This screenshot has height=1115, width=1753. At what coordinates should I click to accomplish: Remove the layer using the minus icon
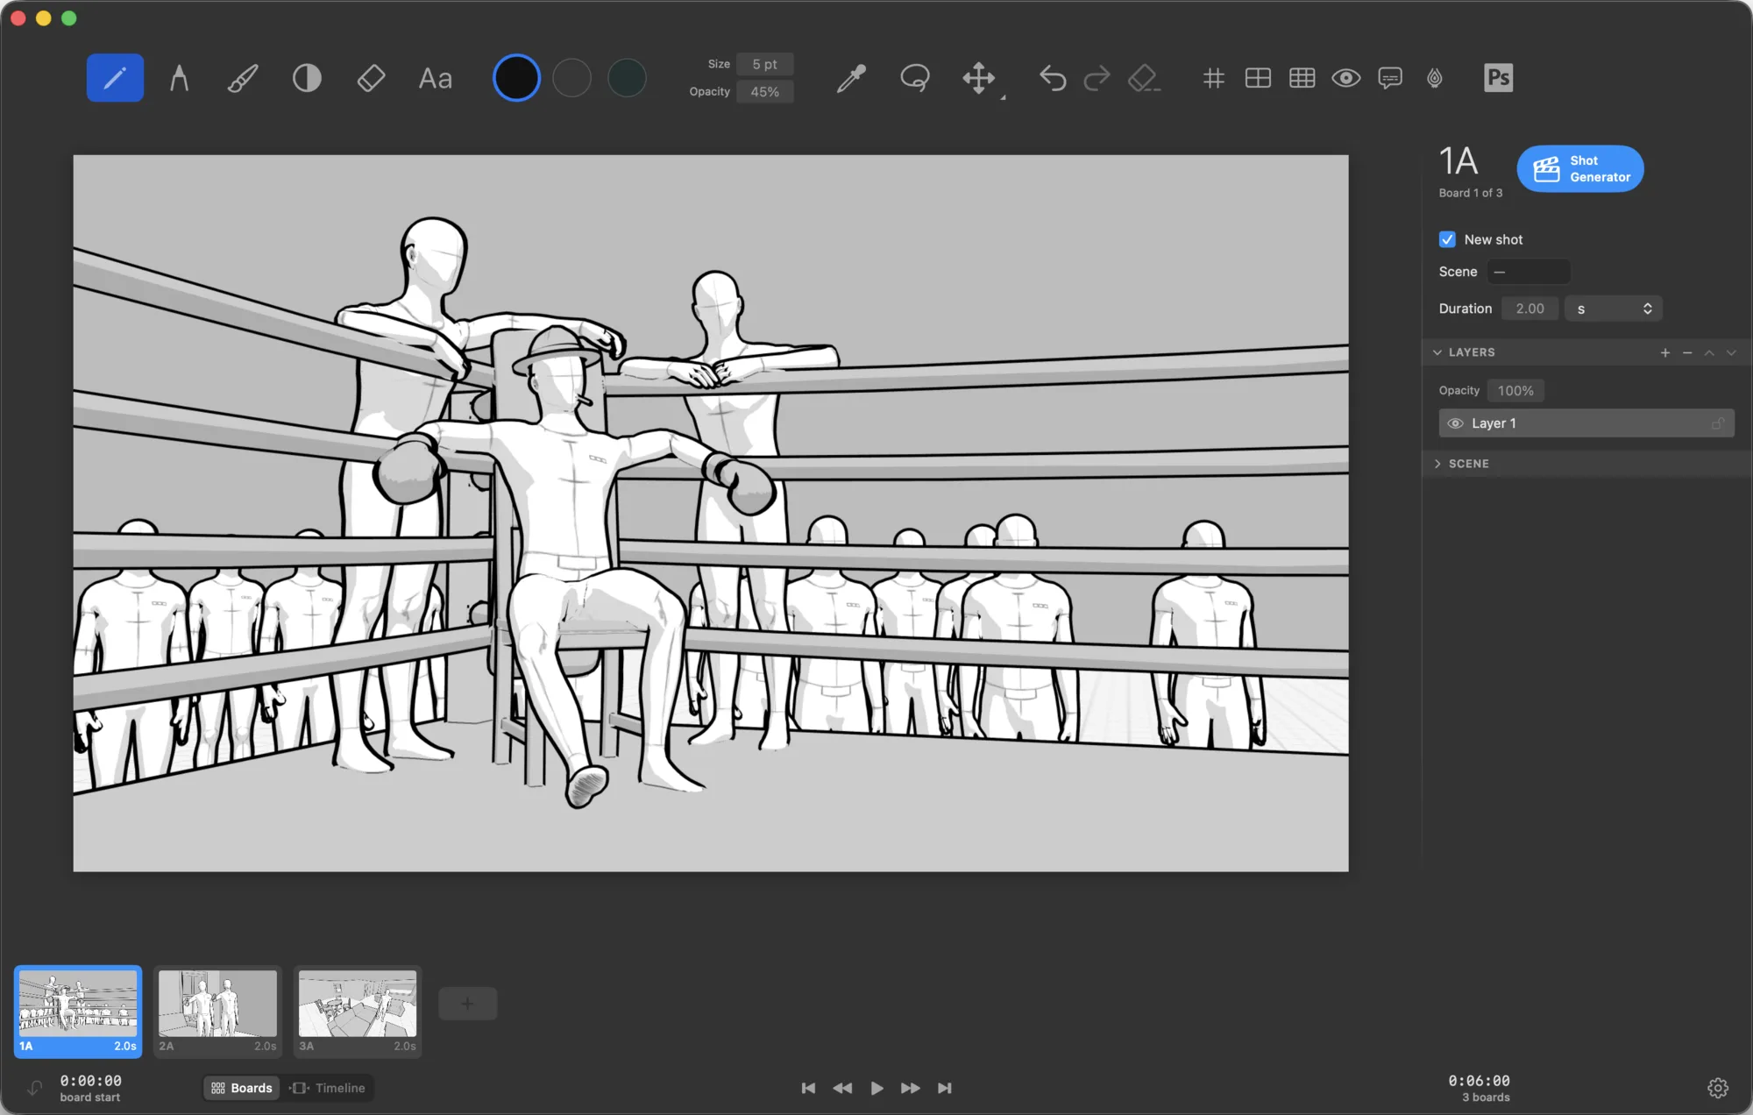click(x=1687, y=352)
